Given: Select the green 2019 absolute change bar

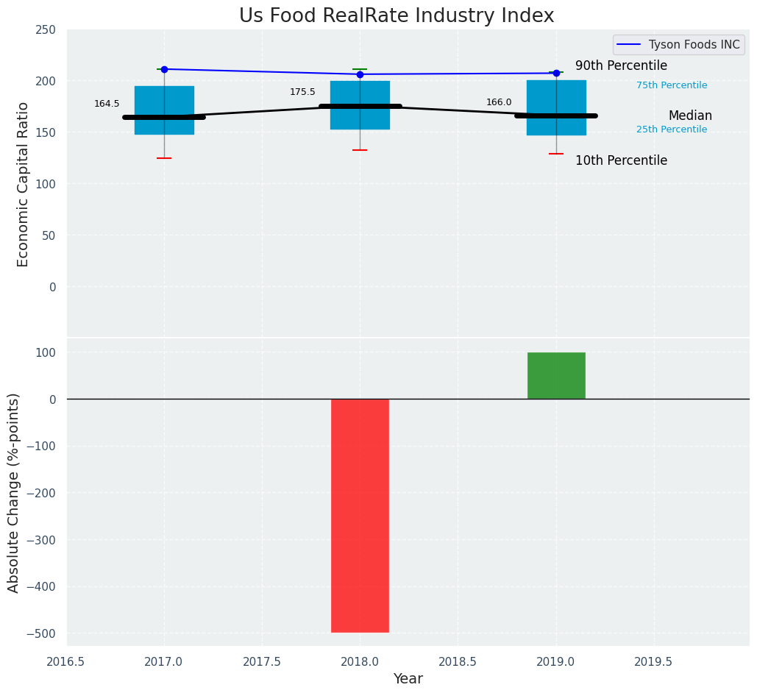Looking at the screenshot, I should tap(556, 375).
